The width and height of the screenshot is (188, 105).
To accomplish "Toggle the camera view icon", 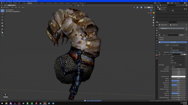I will coord(153,23).
